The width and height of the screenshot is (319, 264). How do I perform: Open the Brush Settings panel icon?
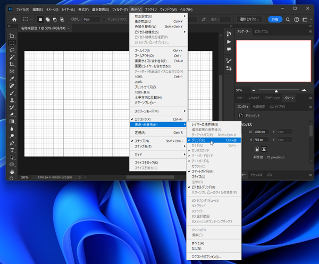click(229, 61)
